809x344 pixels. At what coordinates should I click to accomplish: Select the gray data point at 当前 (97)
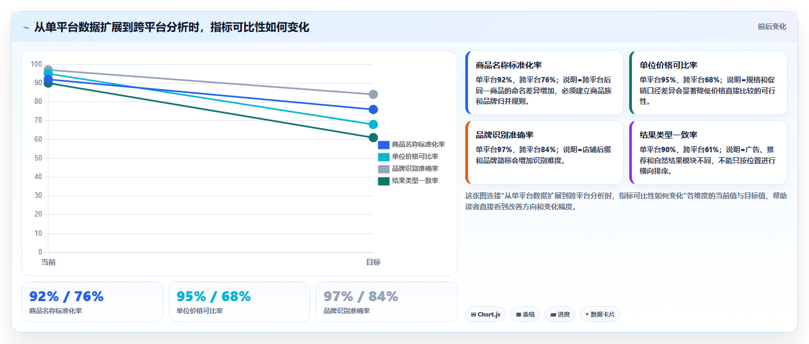click(x=48, y=70)
